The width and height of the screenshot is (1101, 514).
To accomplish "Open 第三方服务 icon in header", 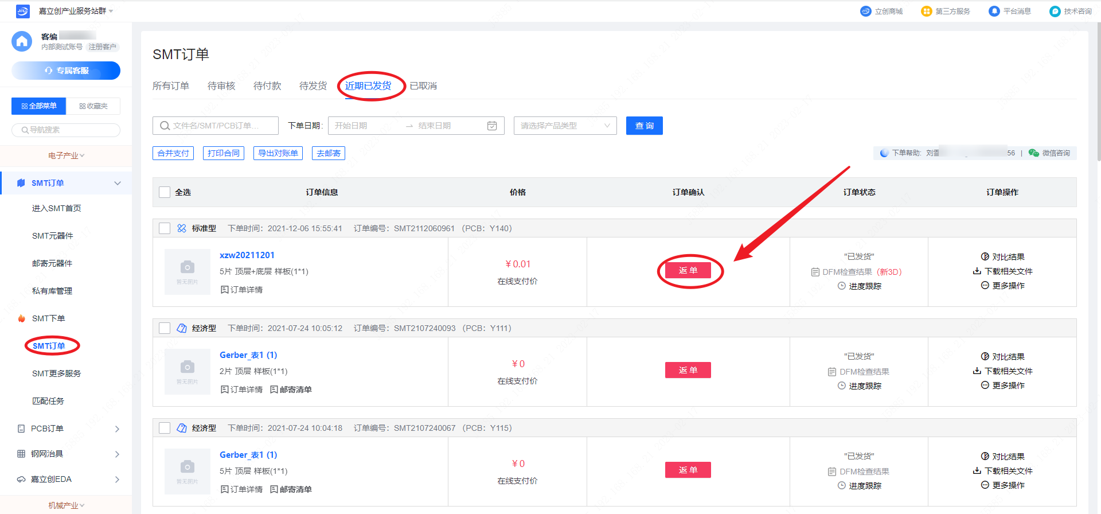I will (926, 11).
